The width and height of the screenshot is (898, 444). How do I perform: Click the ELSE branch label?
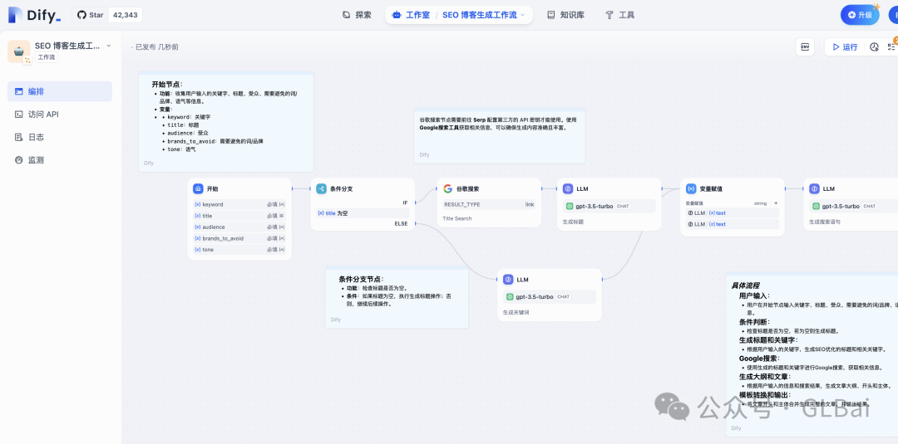tap(401, 223)
